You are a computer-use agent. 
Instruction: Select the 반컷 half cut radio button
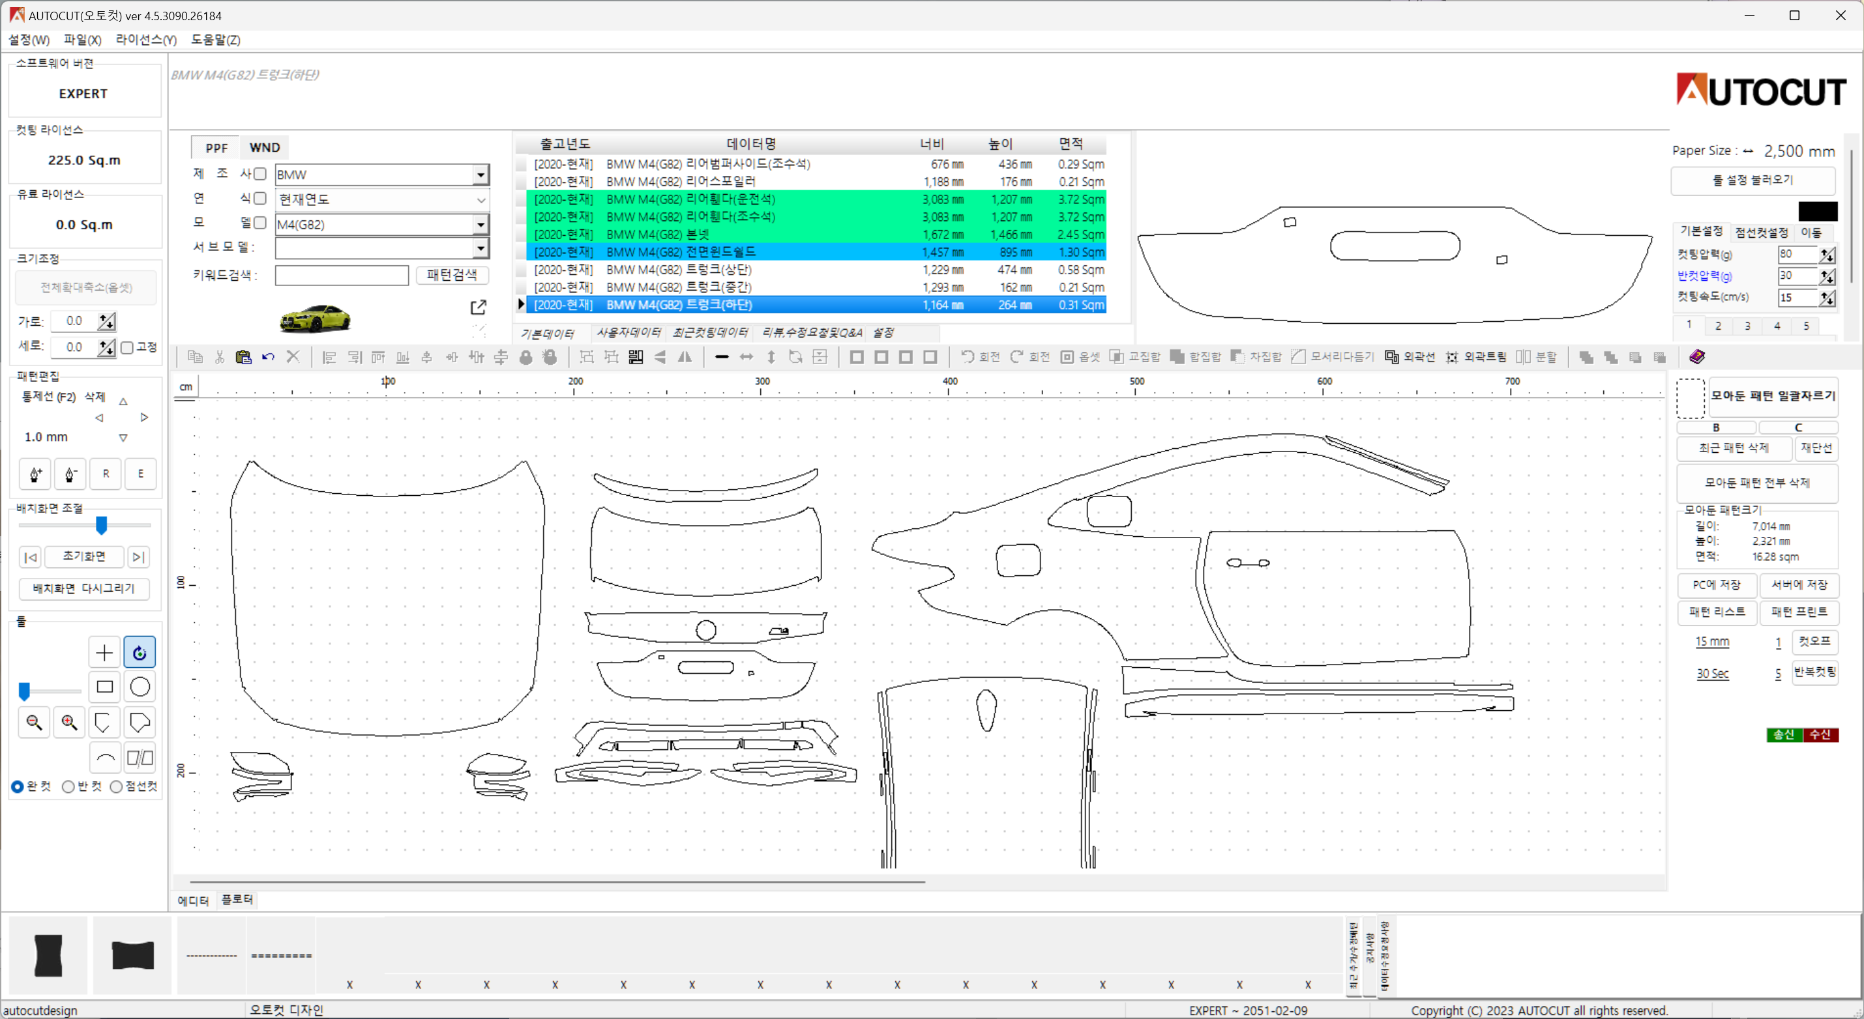[68, 786]
